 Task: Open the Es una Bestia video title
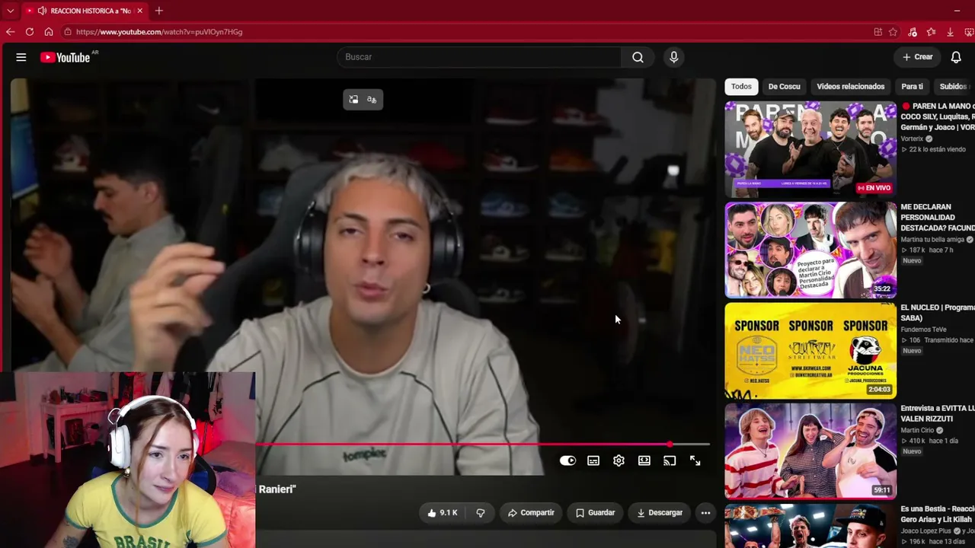pos(937,514)
